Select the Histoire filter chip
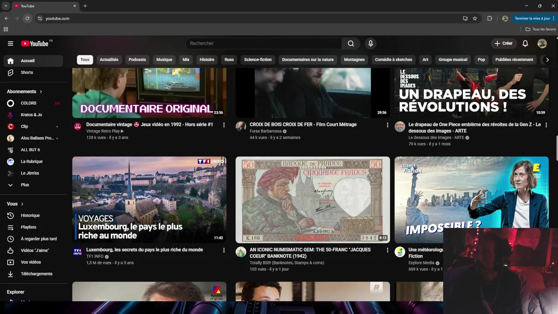558x314 pixels. pyautogui.click(x=207, y=60)
